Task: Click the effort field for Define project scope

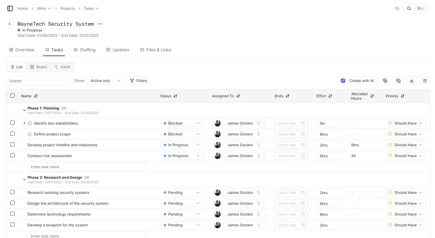Action: point(329,134)
